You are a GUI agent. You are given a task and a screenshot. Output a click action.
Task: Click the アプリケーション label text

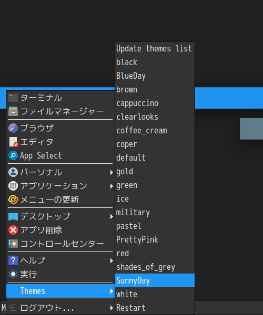click(x=54, y=186)
